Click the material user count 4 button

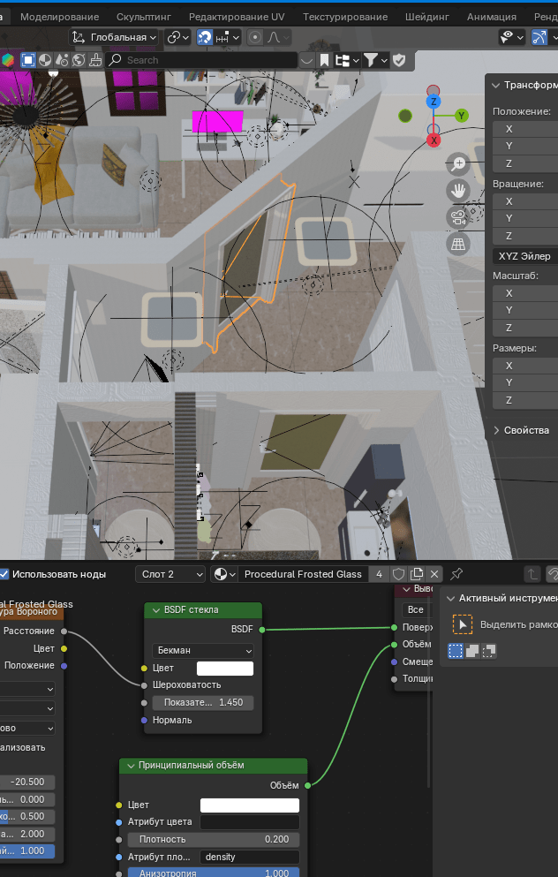point(379,574)
